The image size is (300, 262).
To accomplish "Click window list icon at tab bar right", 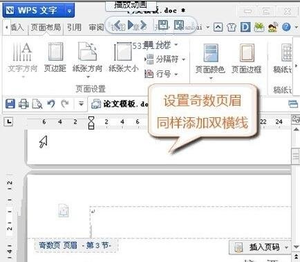I will point(293,104).
